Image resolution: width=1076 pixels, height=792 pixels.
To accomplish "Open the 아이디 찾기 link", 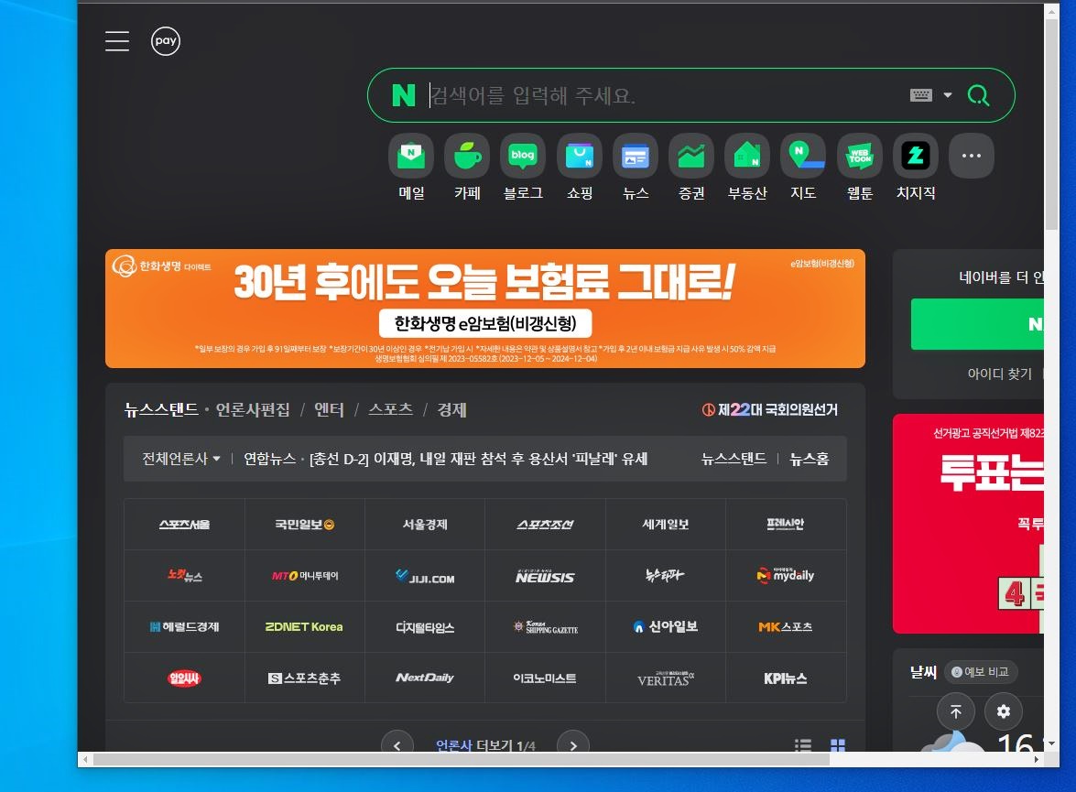I will click(x=999, y=374).
